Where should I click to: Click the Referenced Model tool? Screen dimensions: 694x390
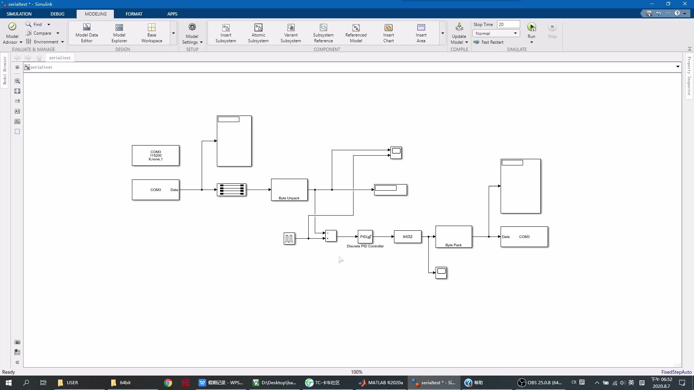(356, 32)
